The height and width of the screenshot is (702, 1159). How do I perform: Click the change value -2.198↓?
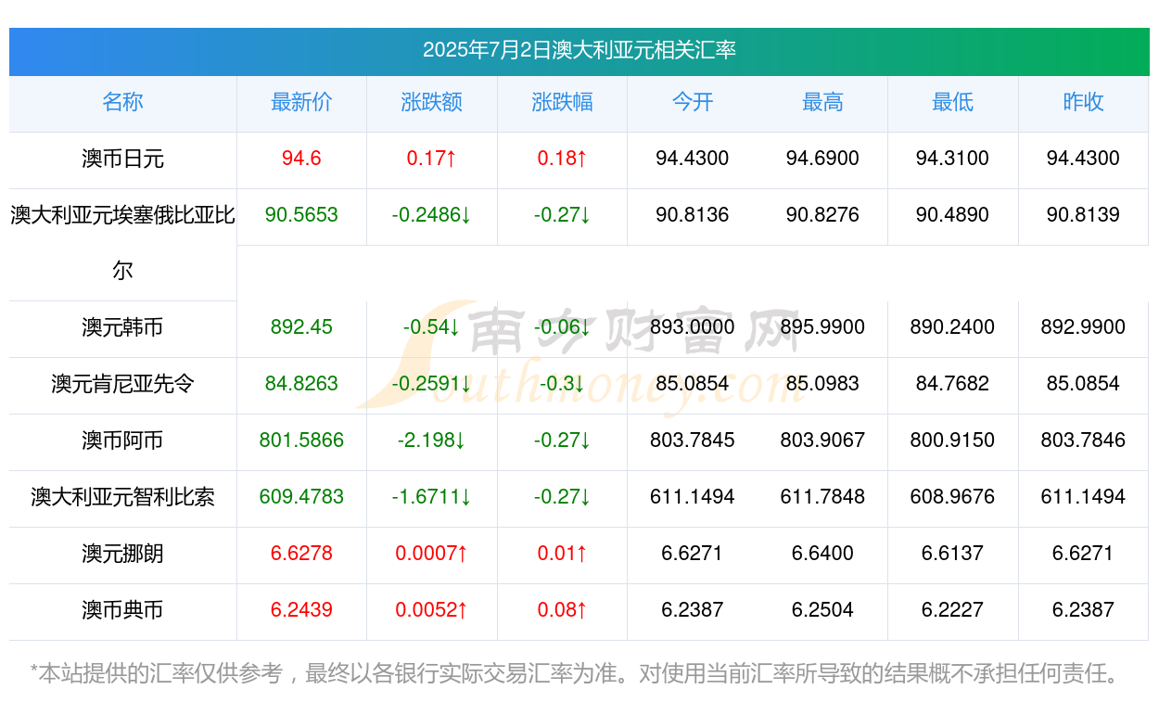[x=431, y=440]
